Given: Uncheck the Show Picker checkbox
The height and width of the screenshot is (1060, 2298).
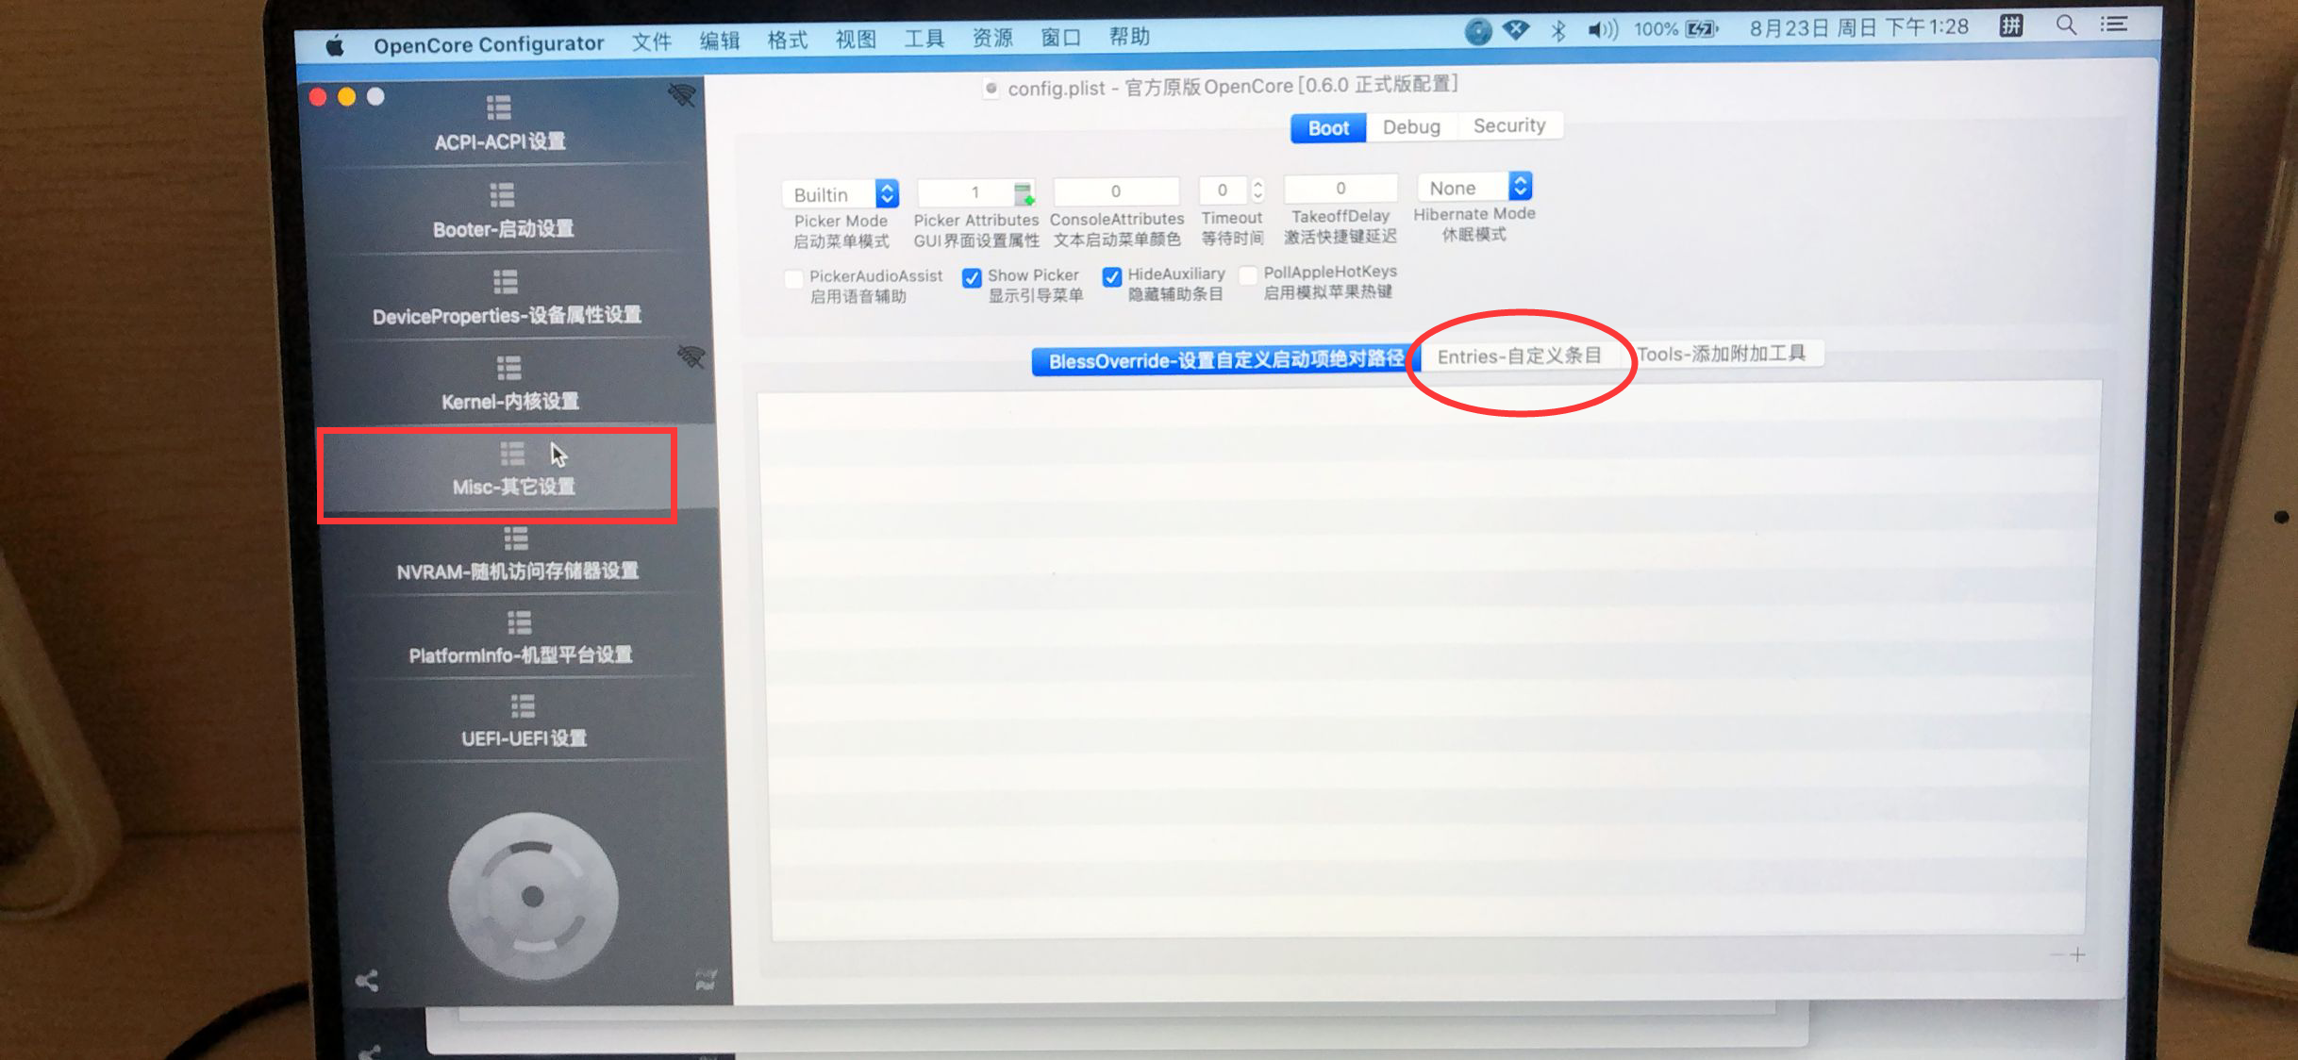Looking at the screenshot, I should click(972, 277).
